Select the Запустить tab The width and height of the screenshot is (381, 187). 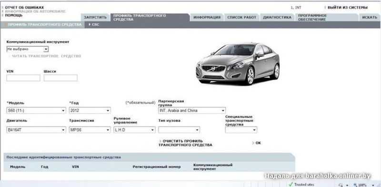[95, 18]
